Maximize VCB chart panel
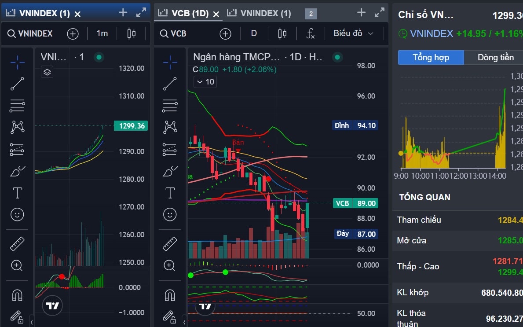 click(x=380, y=13)
